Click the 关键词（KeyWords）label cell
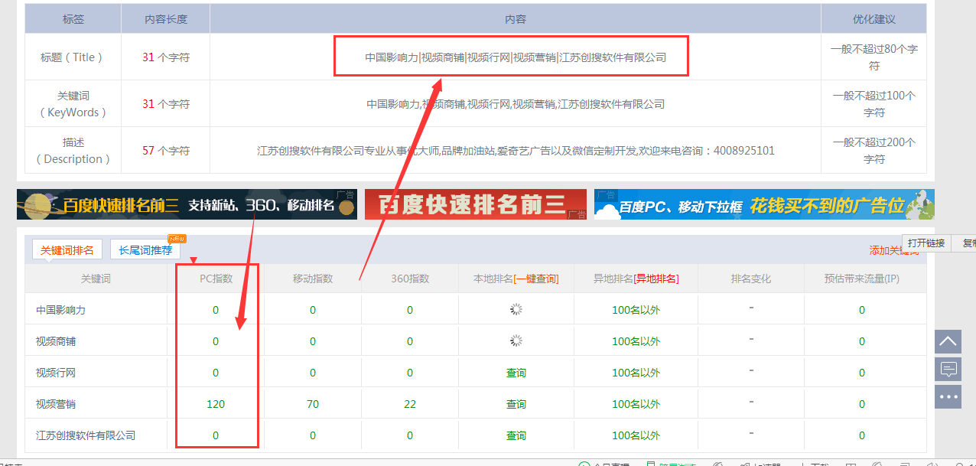Image resolution: width=976 pixels, height=466 pixels. coord(72,104)
